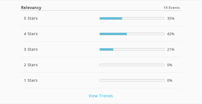The height and width of the screenshot is (104, 202).
Task: Click the 4 Stars progress bar
Action: 132,34
